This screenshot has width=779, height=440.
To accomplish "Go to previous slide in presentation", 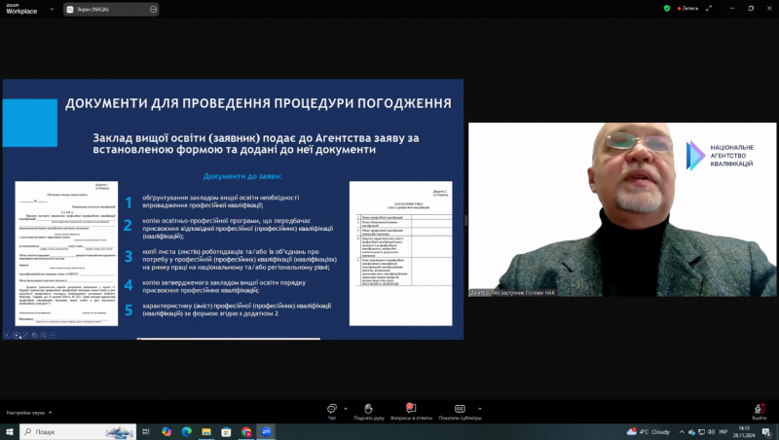I will 7,335.
